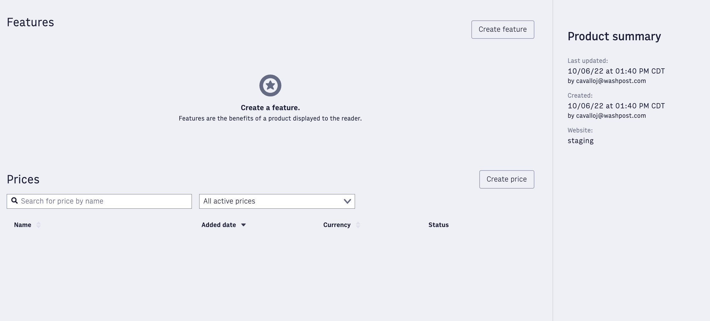This screenshot has width=710, height=321.
Task: Click the chevron in the All active prices box
Action: (347, 201)
